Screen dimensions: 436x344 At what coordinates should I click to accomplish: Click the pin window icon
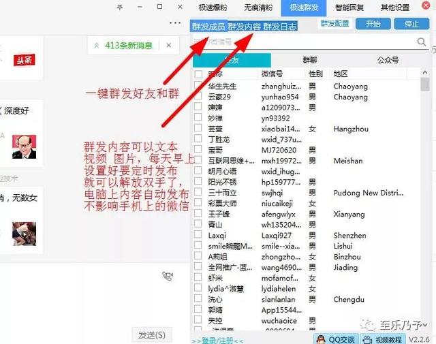pos(120,7)
